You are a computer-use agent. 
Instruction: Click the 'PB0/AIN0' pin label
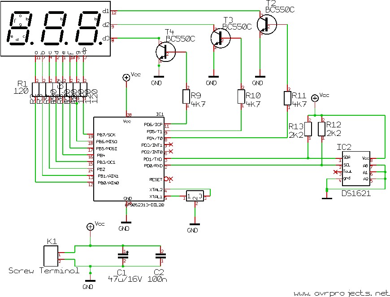[108, 183]
